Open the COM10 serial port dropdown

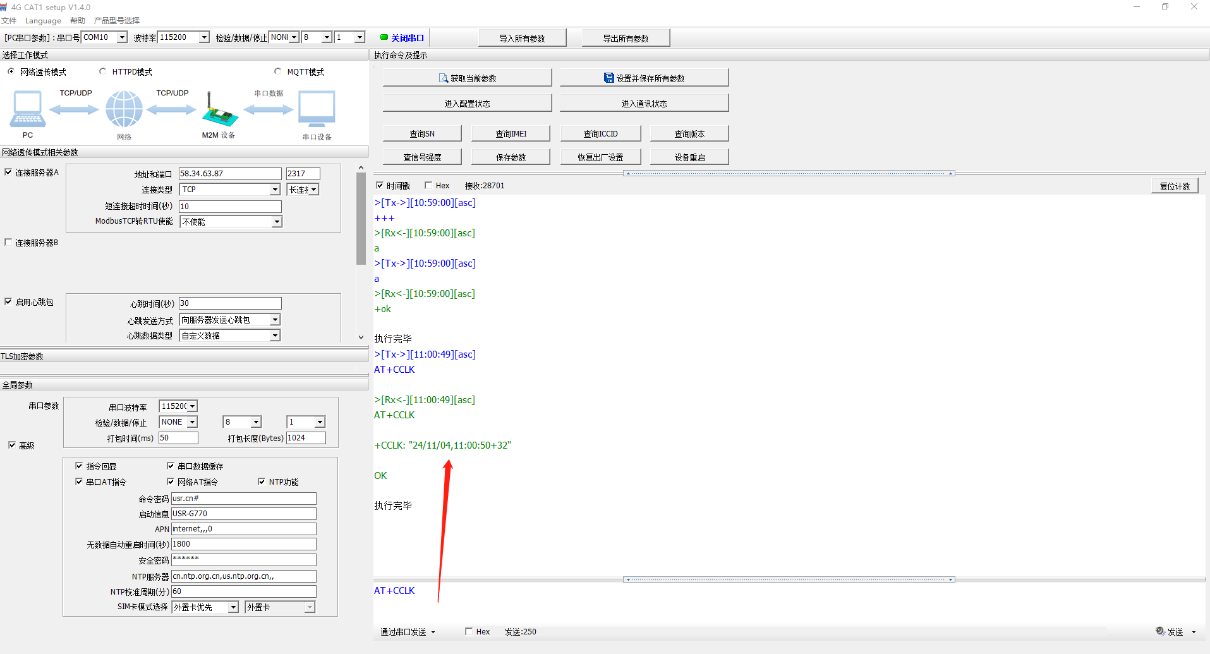click(122, 37)
